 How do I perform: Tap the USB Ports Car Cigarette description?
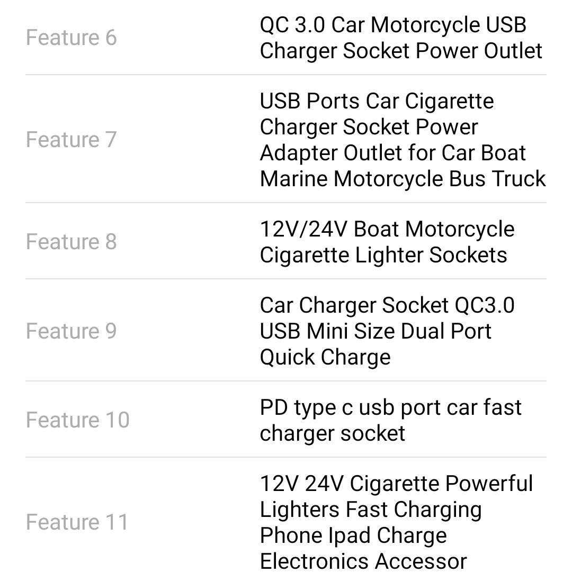pos(403,140)
